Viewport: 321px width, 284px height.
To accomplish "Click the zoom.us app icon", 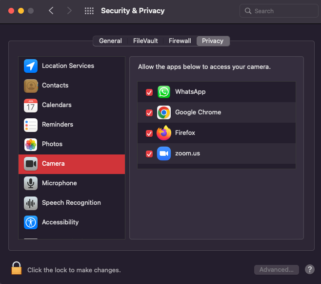I will click(164, 153).
